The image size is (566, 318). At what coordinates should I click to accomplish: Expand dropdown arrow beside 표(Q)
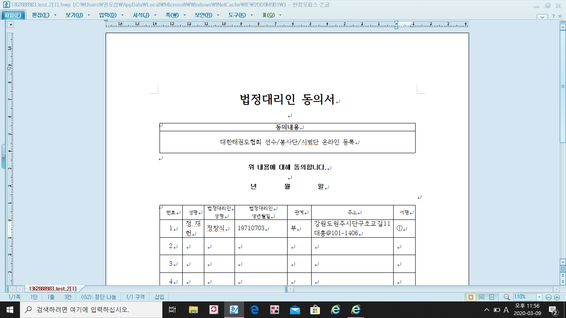[281, 15]
